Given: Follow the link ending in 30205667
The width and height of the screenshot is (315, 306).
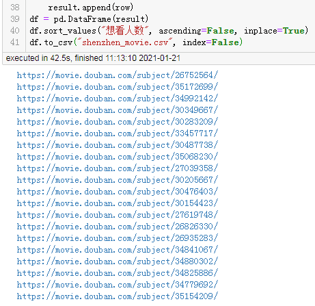Looking at the screenshot, I should tap(118, 180).
